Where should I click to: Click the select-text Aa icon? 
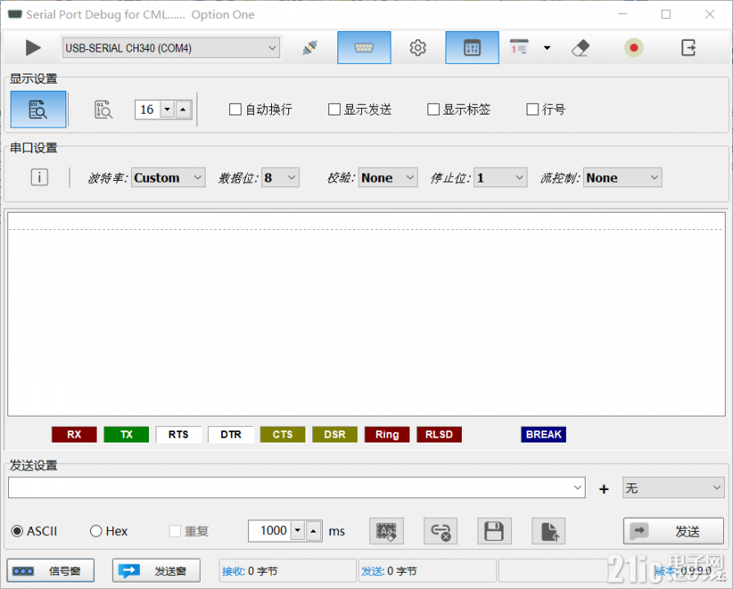(x=387, y=532)
